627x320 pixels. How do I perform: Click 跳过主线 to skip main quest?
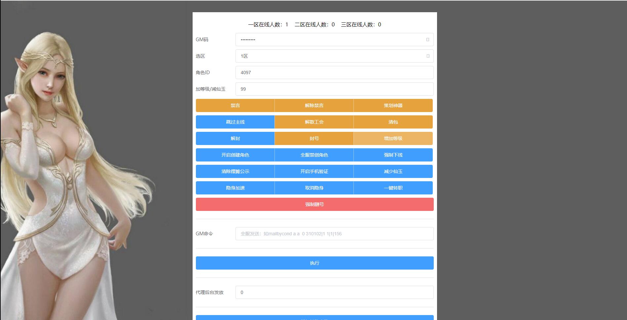235,122
